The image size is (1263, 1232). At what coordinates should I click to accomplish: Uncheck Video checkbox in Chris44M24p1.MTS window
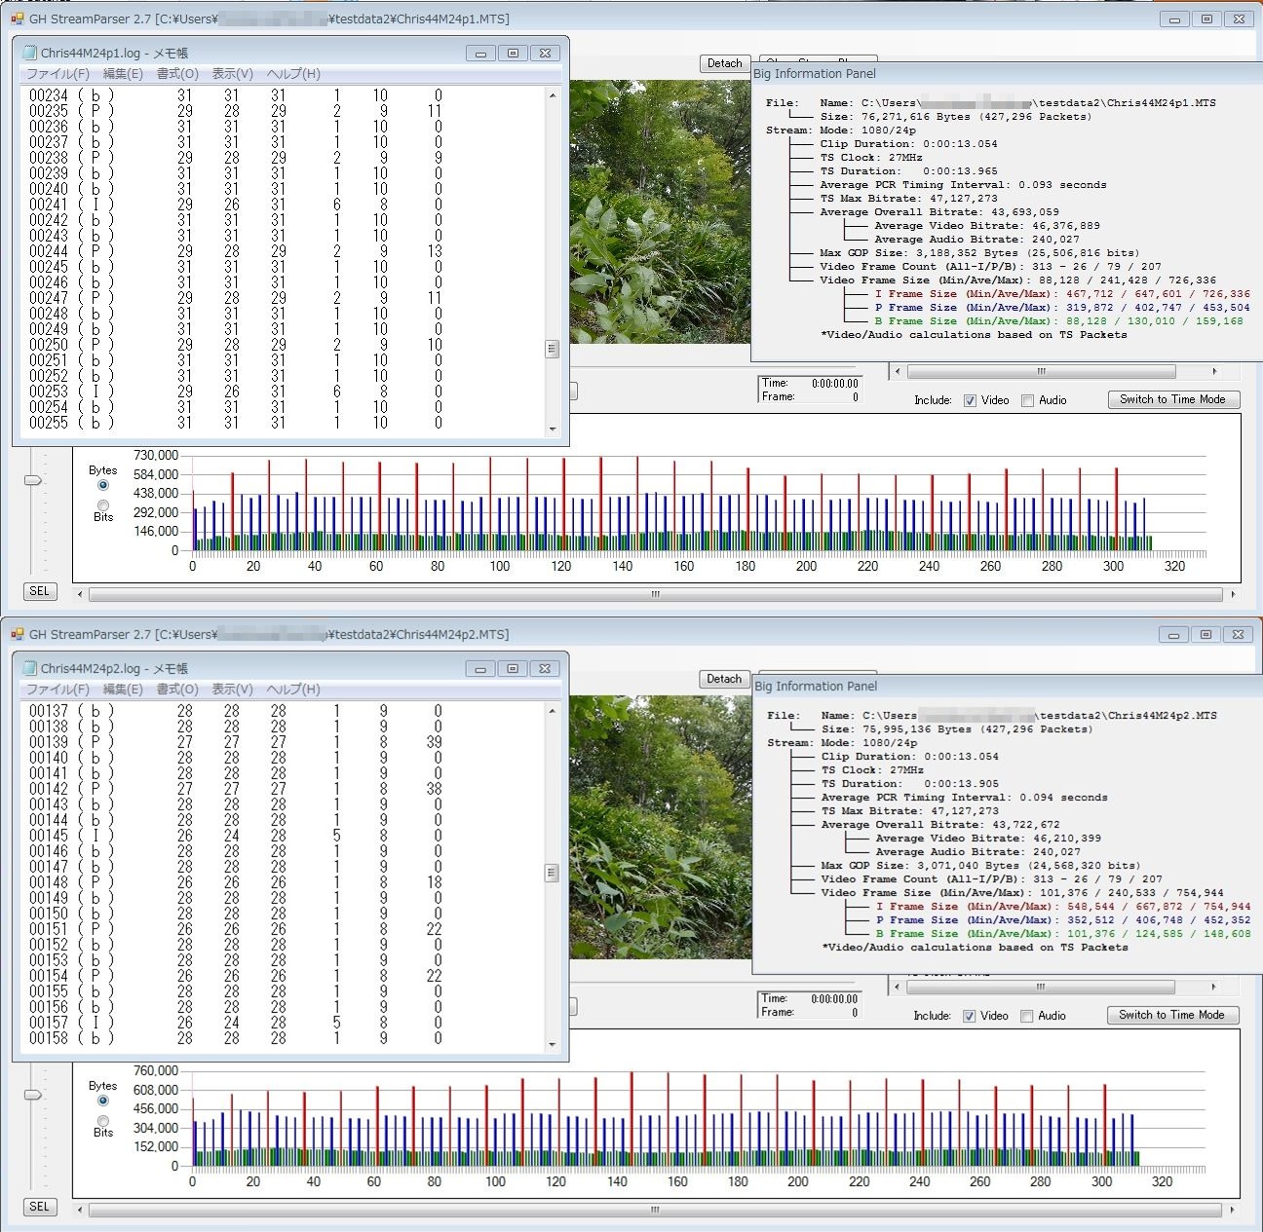pos(970,400)
